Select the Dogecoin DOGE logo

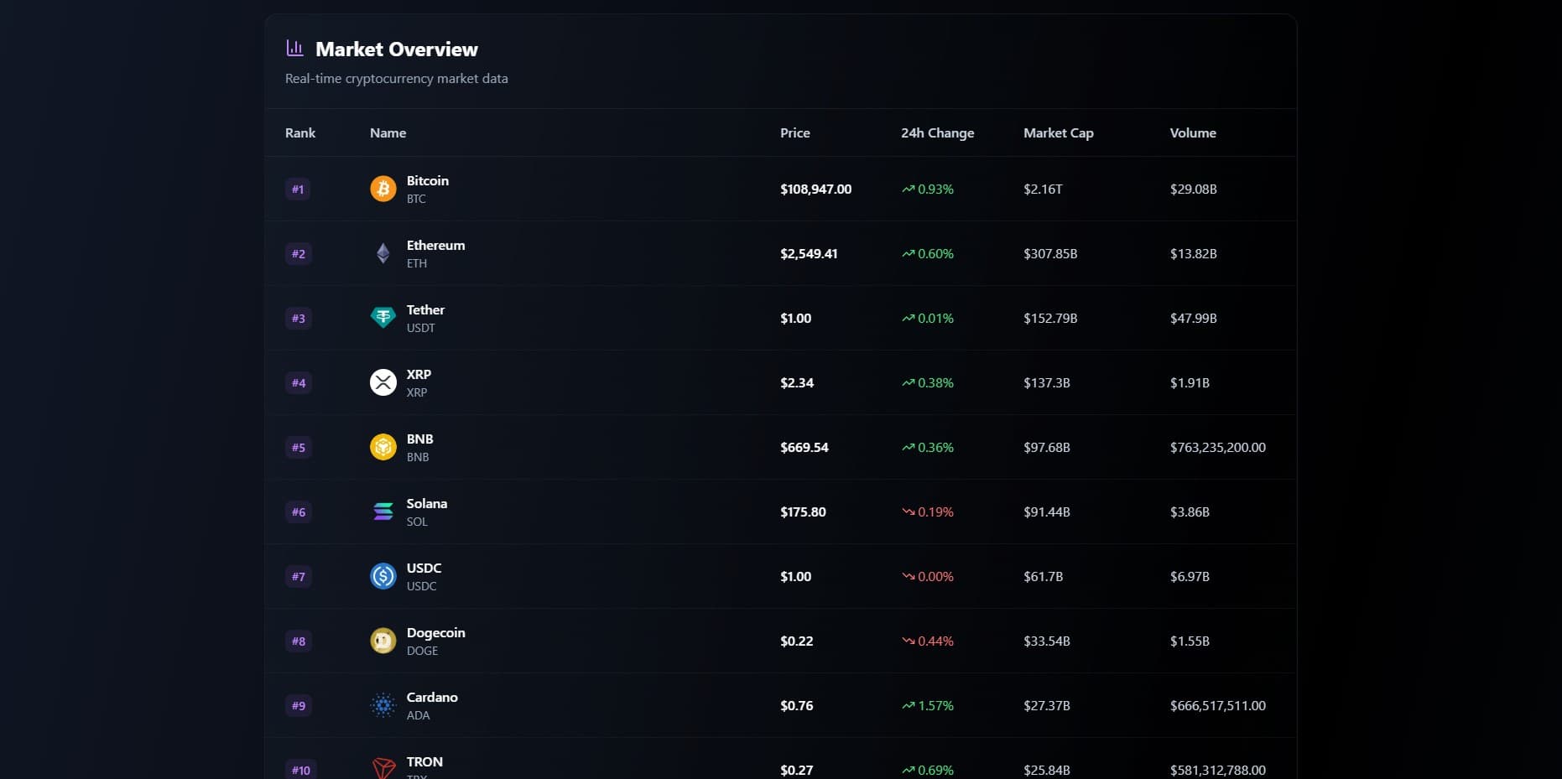click(383, 641)
